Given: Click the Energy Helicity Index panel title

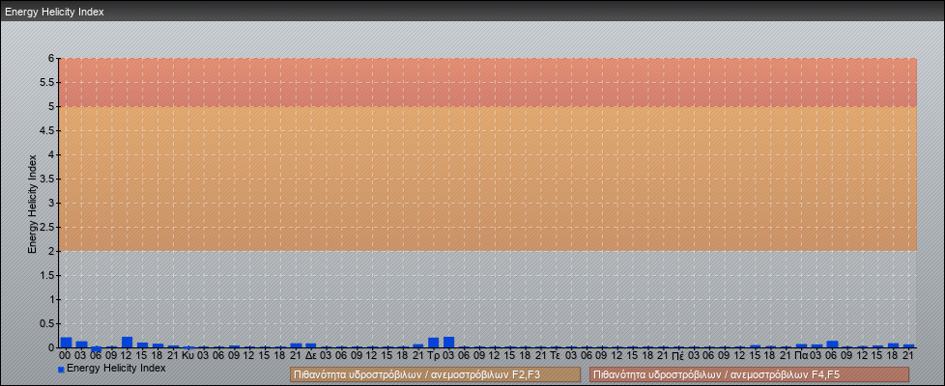Looking at the screenshot, I should tap(54, 12).
